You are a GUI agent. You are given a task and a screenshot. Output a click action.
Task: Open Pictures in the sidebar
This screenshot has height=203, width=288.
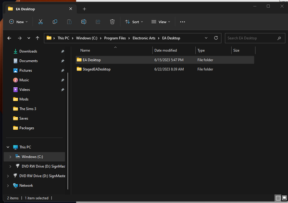[x=25, y=70]
